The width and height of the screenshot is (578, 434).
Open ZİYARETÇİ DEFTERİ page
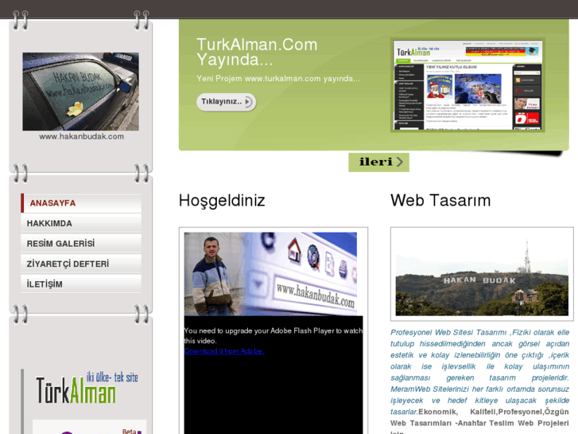pyautogui.click(x=81, y=264)
